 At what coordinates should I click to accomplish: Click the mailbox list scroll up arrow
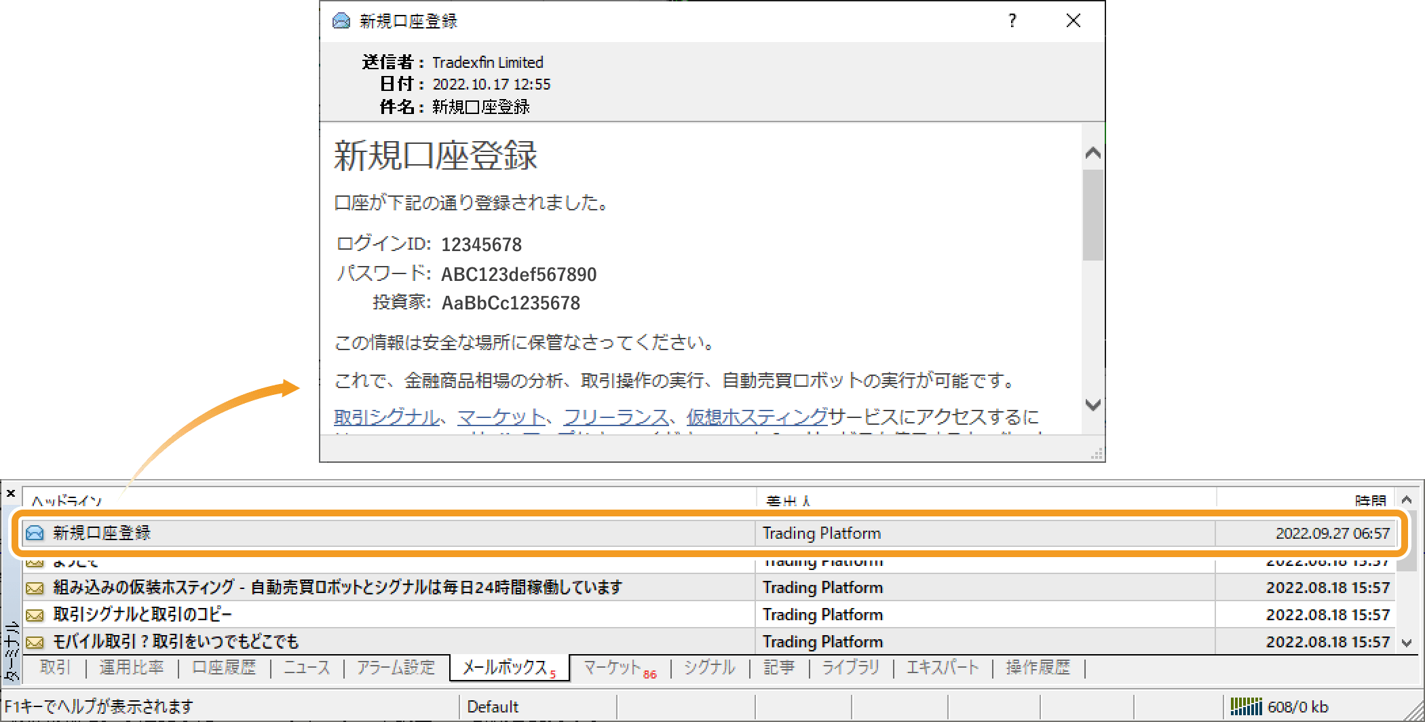pyautogui.click(x=1407, y=499)
